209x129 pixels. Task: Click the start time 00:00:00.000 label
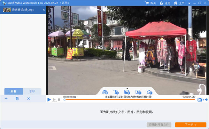tap(70, 97)
